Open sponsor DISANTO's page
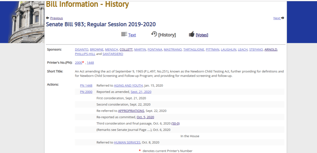The width and height of the screenshot is (317, 153). click(x=82, y=50)
